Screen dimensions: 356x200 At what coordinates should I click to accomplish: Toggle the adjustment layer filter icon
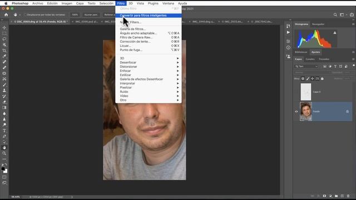(330, 66)
